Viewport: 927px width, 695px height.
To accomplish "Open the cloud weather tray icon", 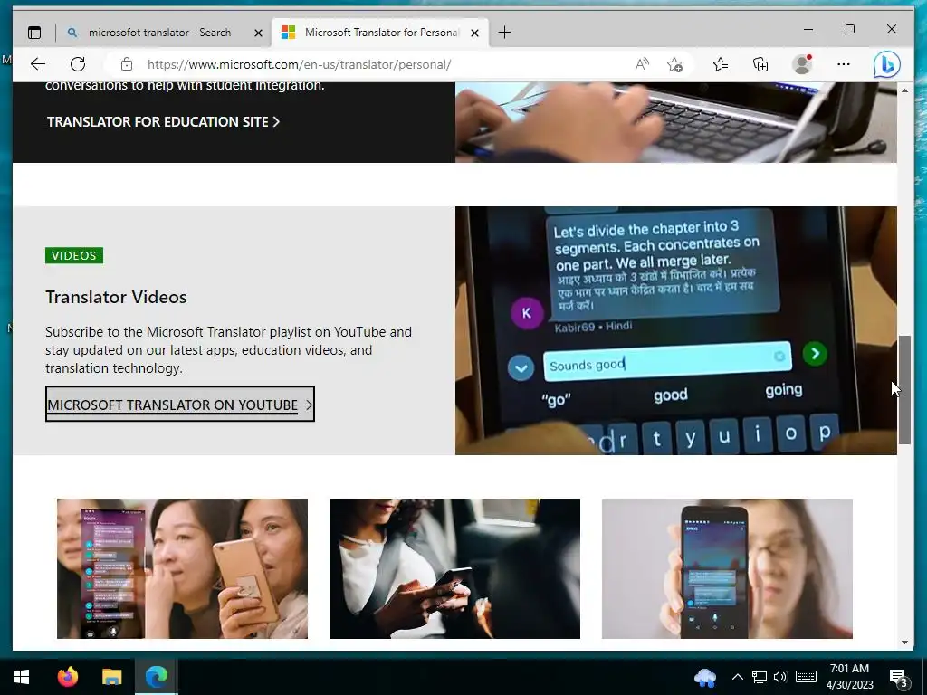I will pos(705,677).
